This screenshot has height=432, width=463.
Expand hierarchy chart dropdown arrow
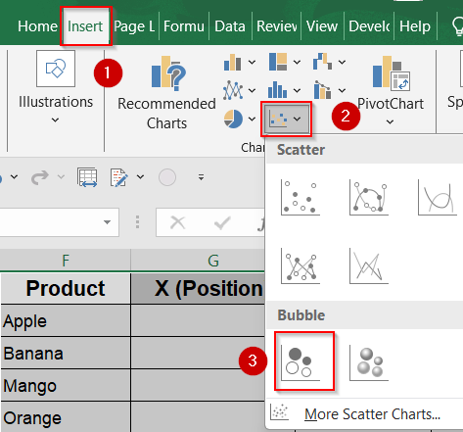297,62
